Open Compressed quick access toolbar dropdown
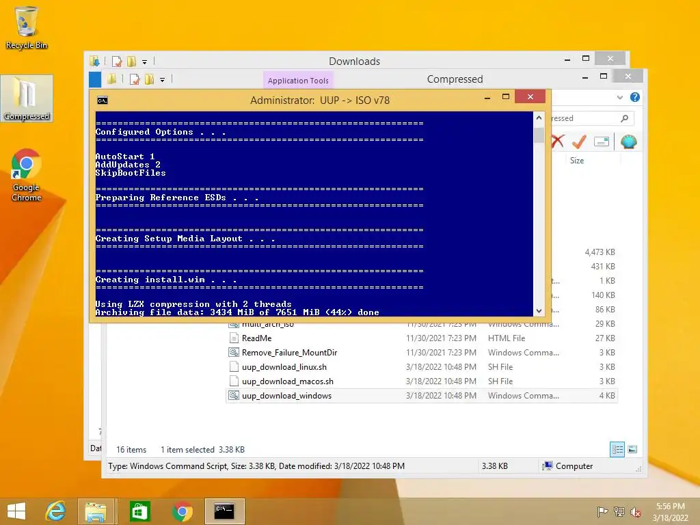 point(163,80)
